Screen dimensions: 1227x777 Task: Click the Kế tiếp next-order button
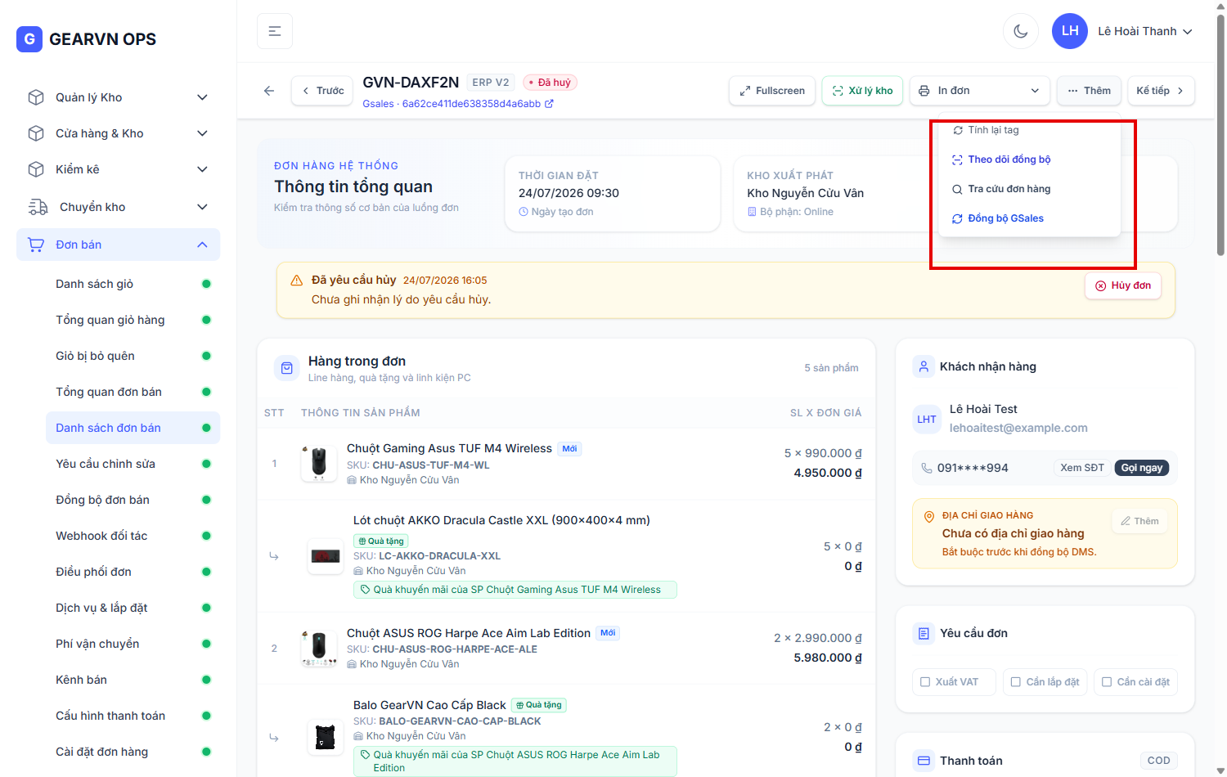(x=1161, y=91)
